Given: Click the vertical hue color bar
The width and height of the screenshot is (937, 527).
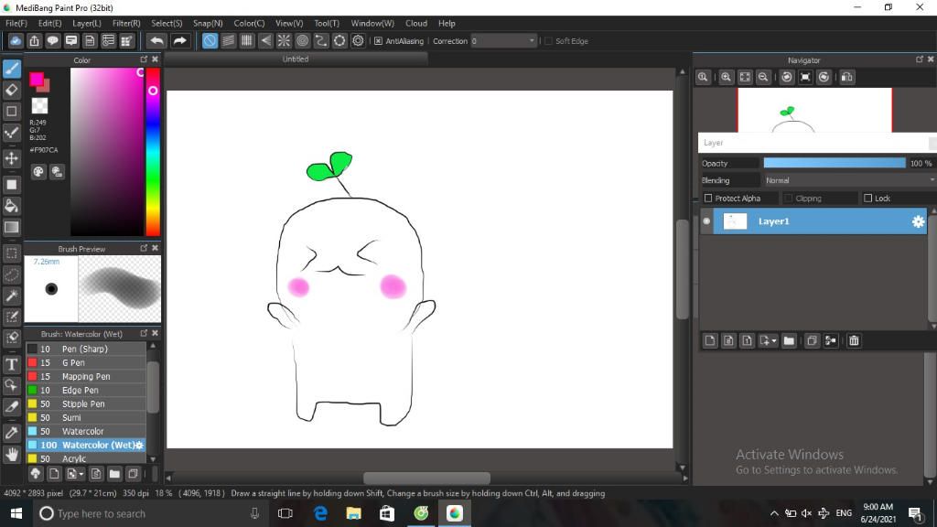Looking at the screenshot, I should 153,152.
